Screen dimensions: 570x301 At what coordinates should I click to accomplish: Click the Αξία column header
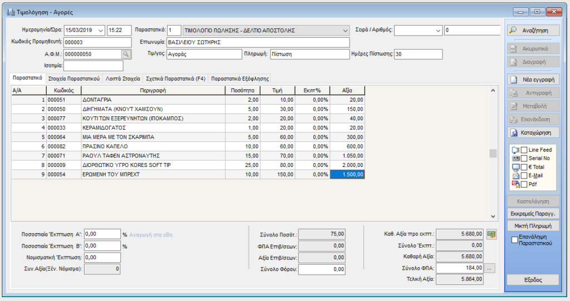[x=347, y=91]
